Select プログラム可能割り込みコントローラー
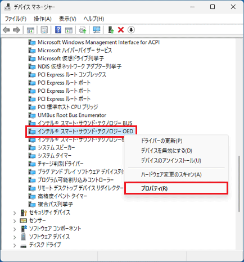Viewport: 244px width, 262px height. pyautogui.click(x=75, y=180)
